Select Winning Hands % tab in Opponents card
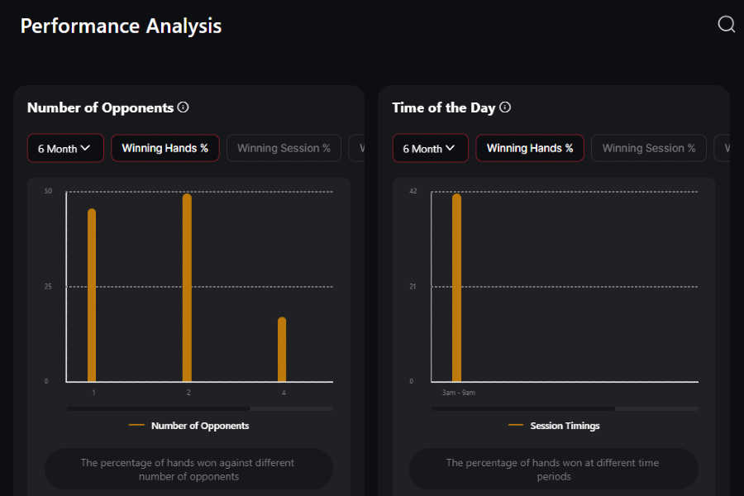 coord(165,149)
